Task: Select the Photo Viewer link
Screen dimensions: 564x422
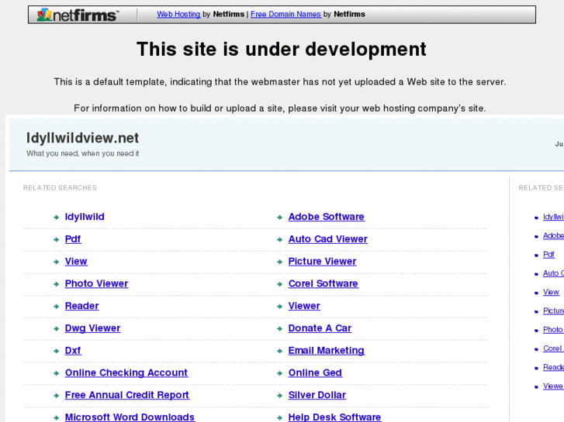Action: click(x=96, y=283)
